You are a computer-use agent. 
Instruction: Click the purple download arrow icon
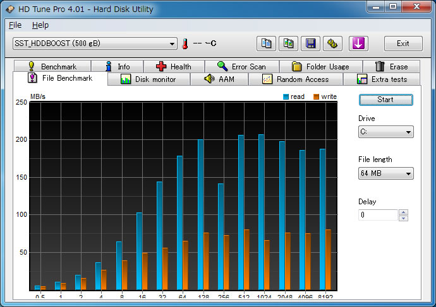tap(358, 43)
